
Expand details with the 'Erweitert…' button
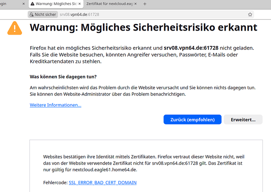243,119
